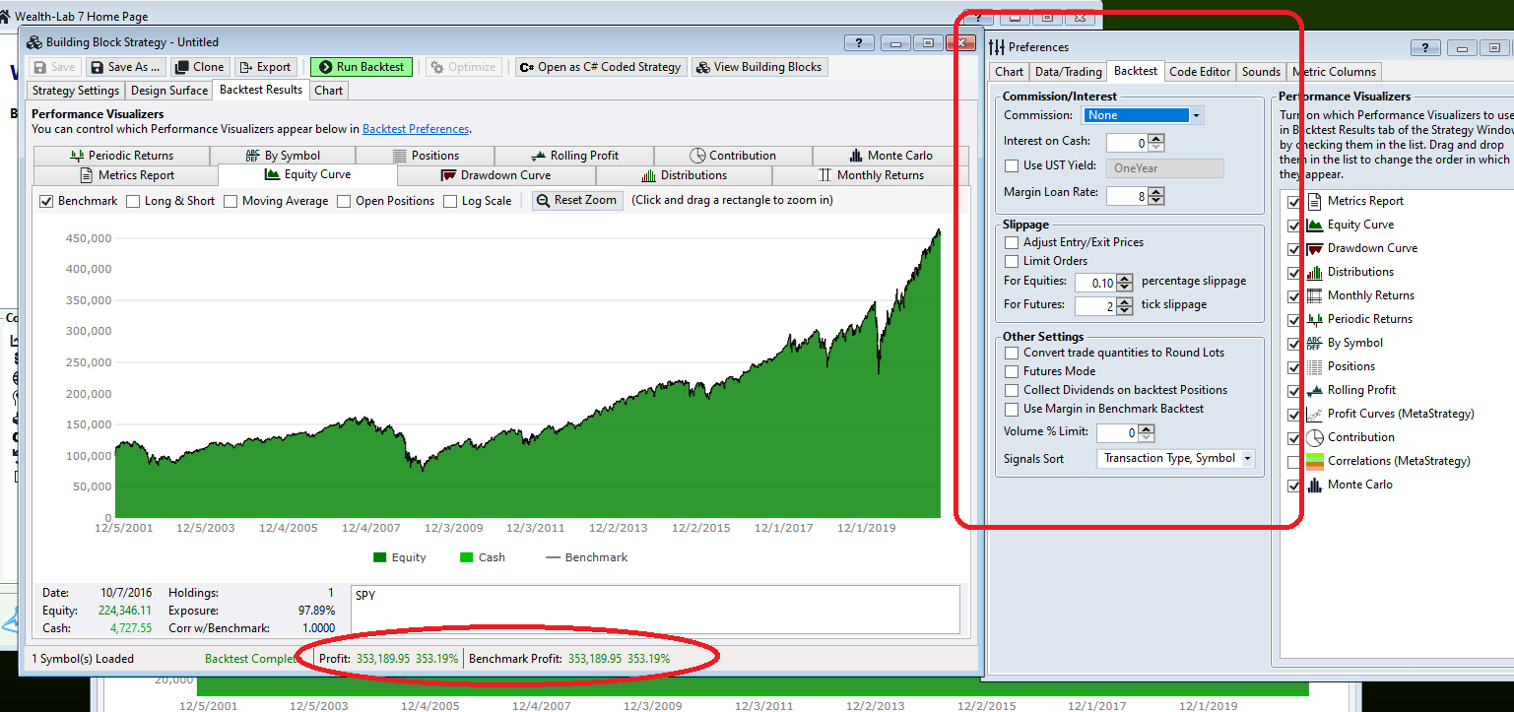Click the Reset Zoom button
Viewport: 1514px width, 712px height.
[577, 200]
